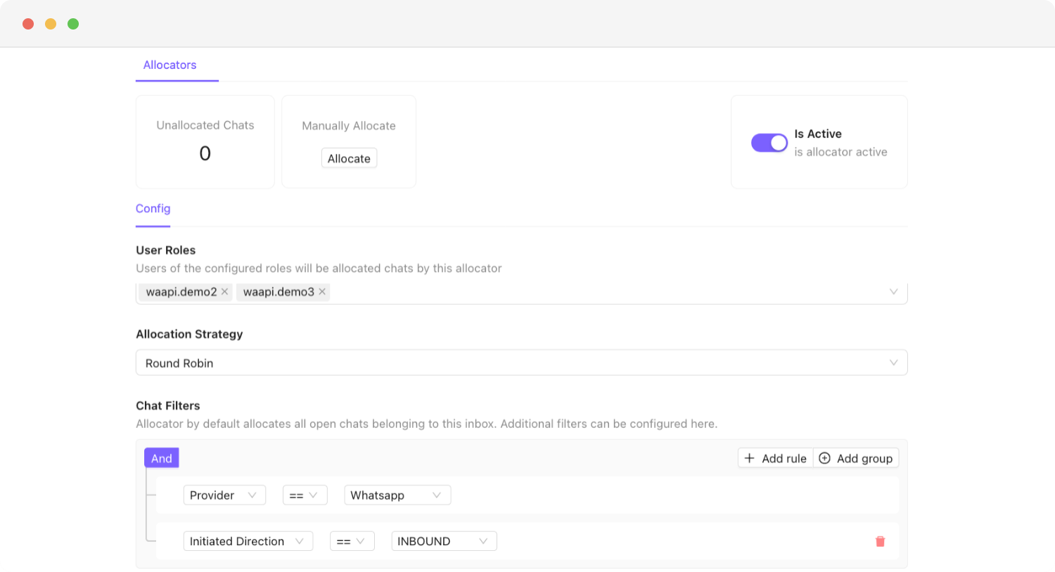Click the Chat Filters heading
This screenshot has width=1055, height=572.
[168, 405]
